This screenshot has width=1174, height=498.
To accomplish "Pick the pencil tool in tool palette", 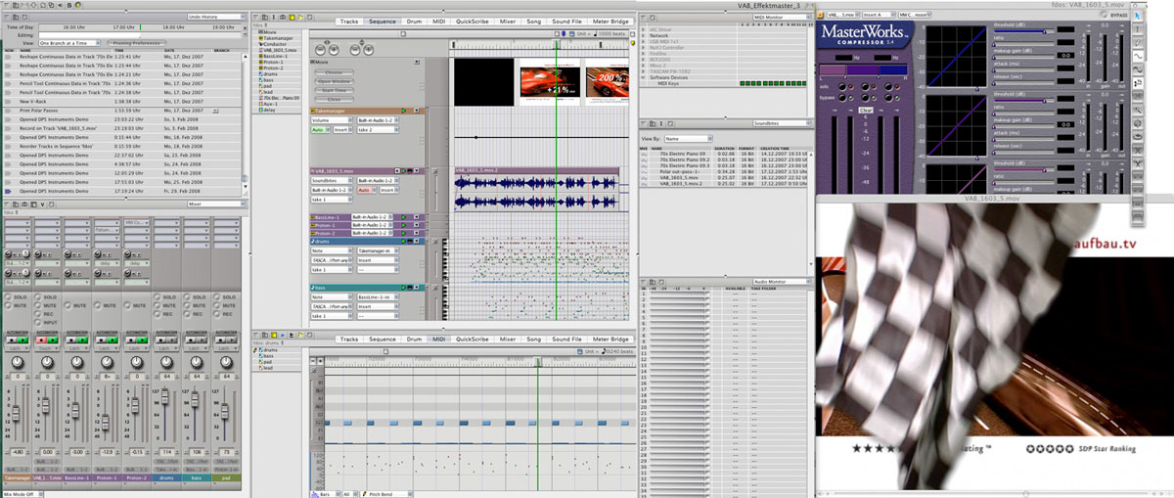I will coord(1138,43).
